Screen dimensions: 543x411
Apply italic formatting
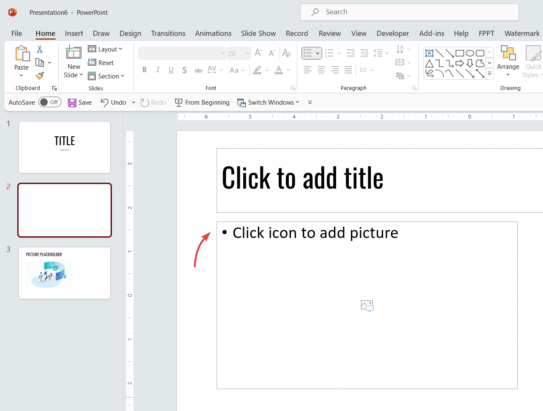pos(157,70)
